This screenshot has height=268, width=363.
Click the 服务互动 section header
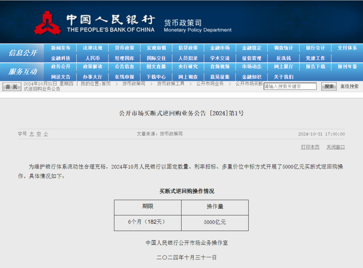pos(23,71)
